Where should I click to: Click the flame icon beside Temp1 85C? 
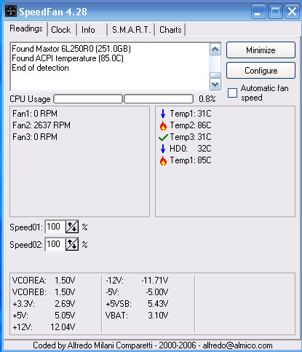coord(163,160)
